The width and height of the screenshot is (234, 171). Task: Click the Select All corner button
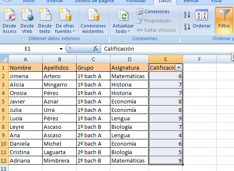point(4,59)
